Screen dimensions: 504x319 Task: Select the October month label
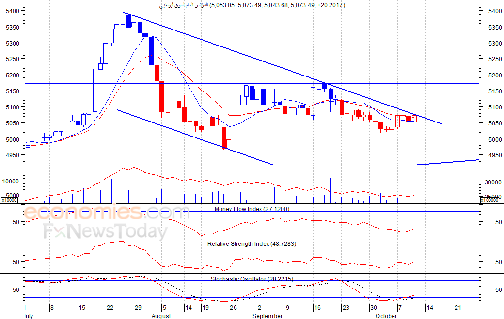coord(386,316)
